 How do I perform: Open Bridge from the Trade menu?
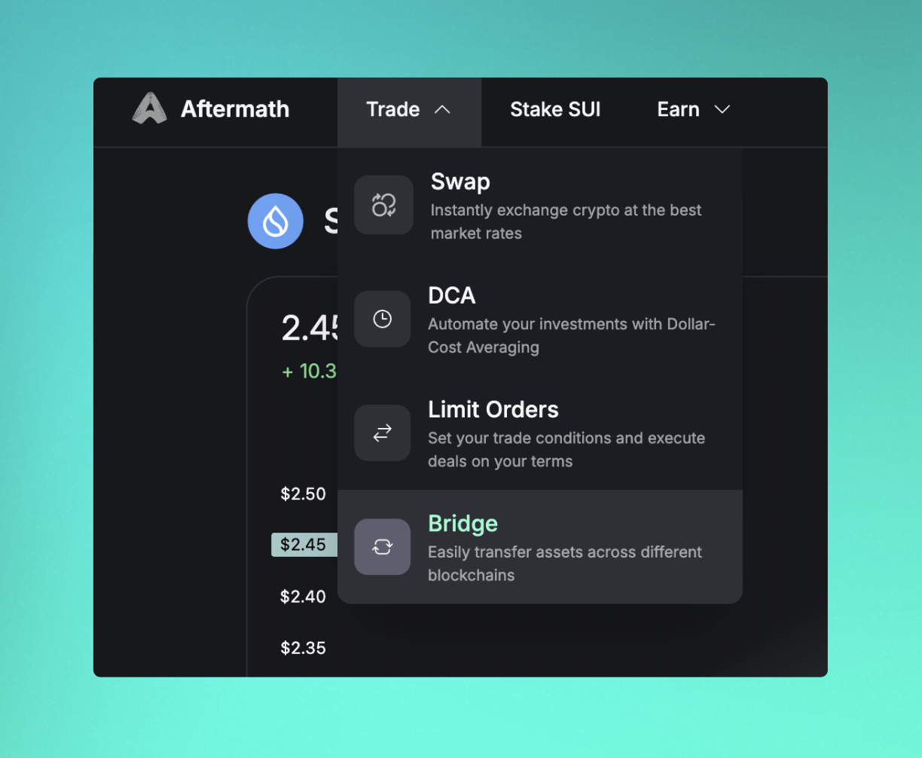point(463,524)
